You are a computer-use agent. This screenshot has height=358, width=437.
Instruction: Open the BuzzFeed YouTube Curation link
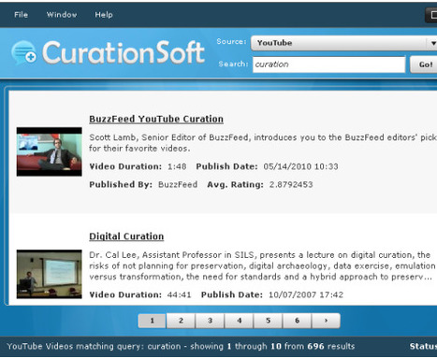156,119
